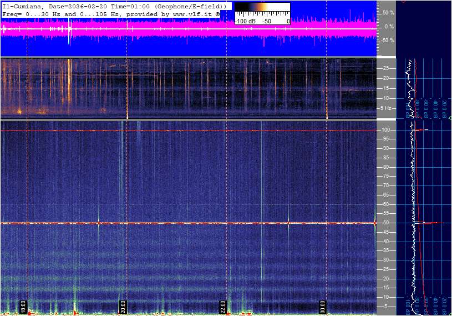The image size is (452, 316).
Task: Click the 100 Hz frequency axis label
Action: (x=387, y=130)
